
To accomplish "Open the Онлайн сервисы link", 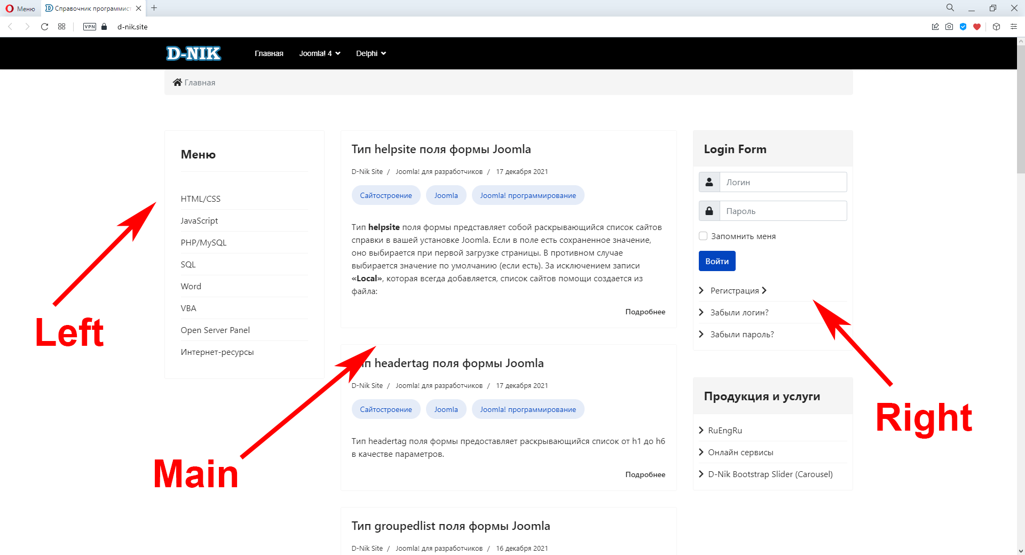I will 740,452.
